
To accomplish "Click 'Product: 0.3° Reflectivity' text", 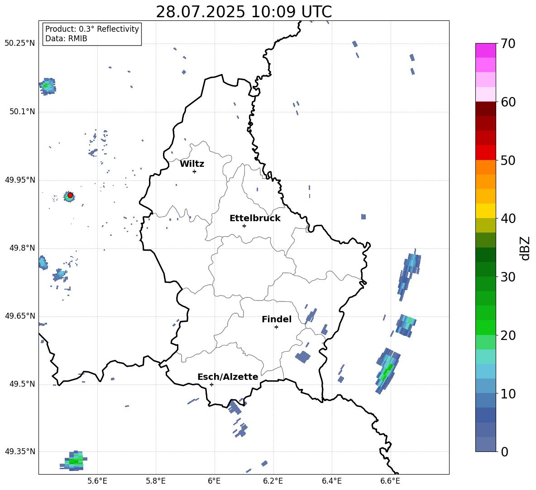I will [92, 29].
